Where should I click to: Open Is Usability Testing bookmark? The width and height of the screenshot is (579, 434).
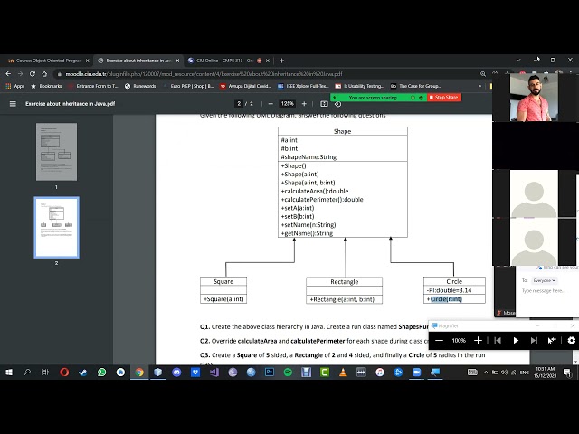pyautogui.click(x=360, y=86)
